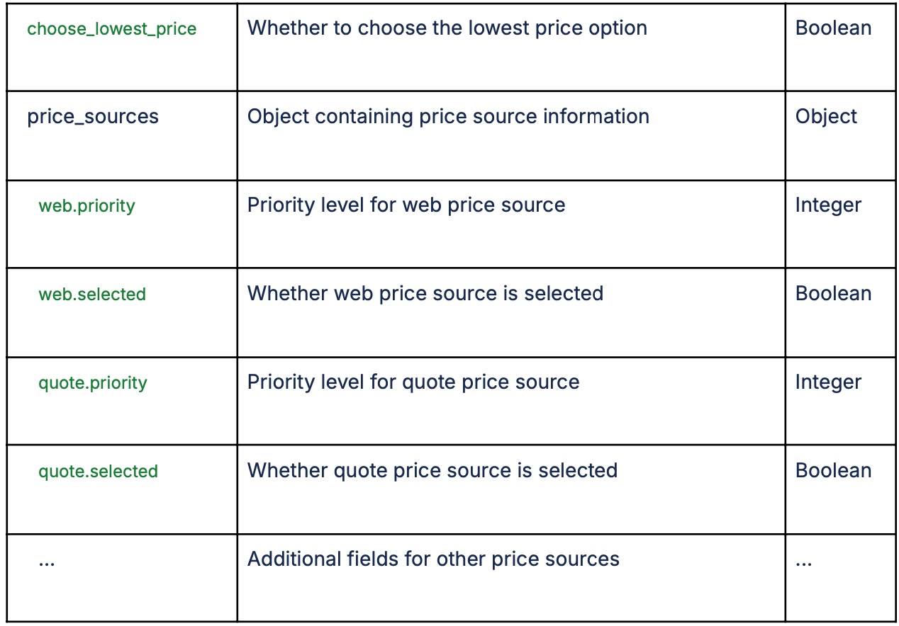
Task: Click the Integer type in the quote.priority row
Action: [828, 382]
